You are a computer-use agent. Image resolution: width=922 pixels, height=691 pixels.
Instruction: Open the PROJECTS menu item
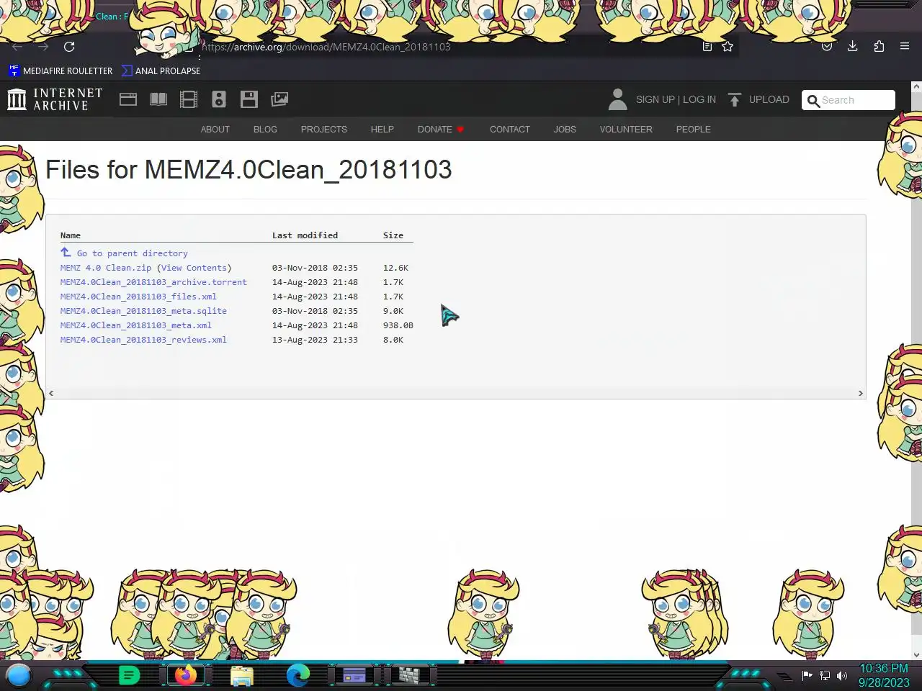click(x=324, y=130)
